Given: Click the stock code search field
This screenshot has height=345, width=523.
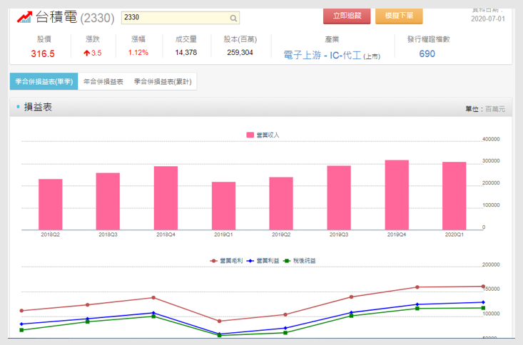Looking at the screenshot, I should (181, 18).
